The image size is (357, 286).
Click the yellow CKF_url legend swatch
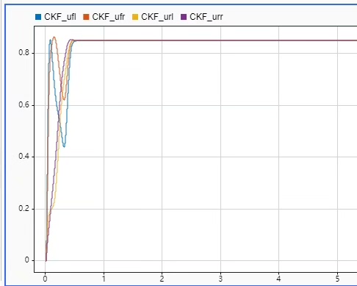(x=135, y=17)
